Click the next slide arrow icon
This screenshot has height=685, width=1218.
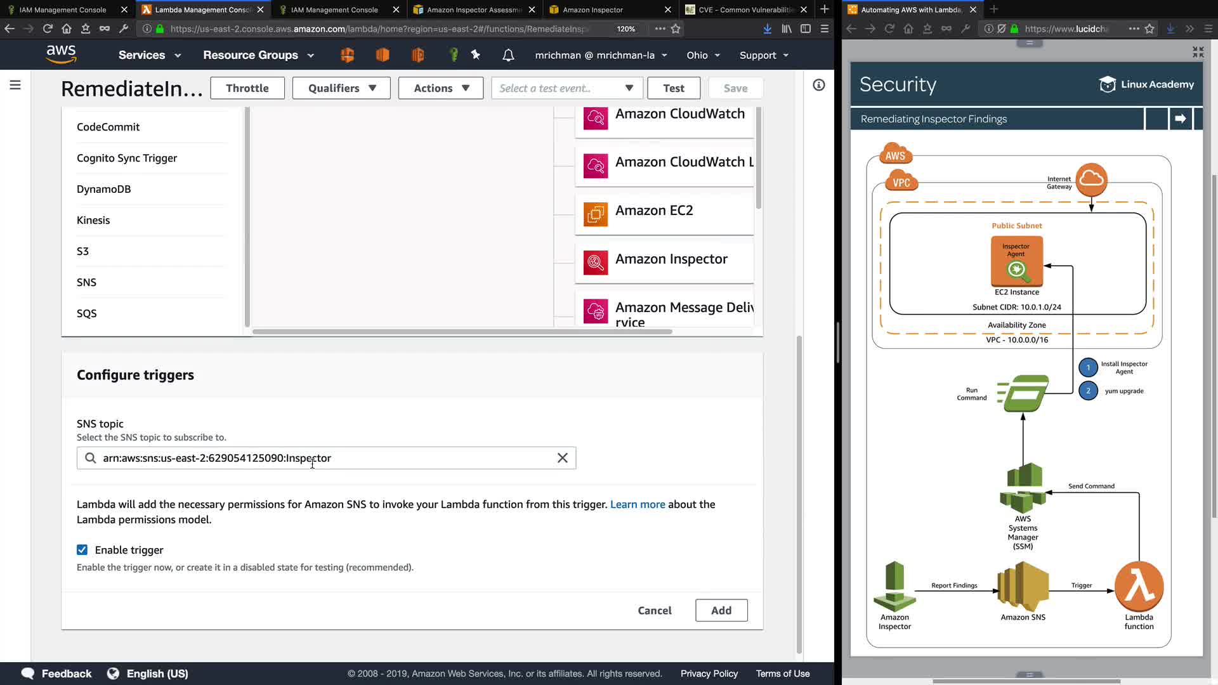1180,119
